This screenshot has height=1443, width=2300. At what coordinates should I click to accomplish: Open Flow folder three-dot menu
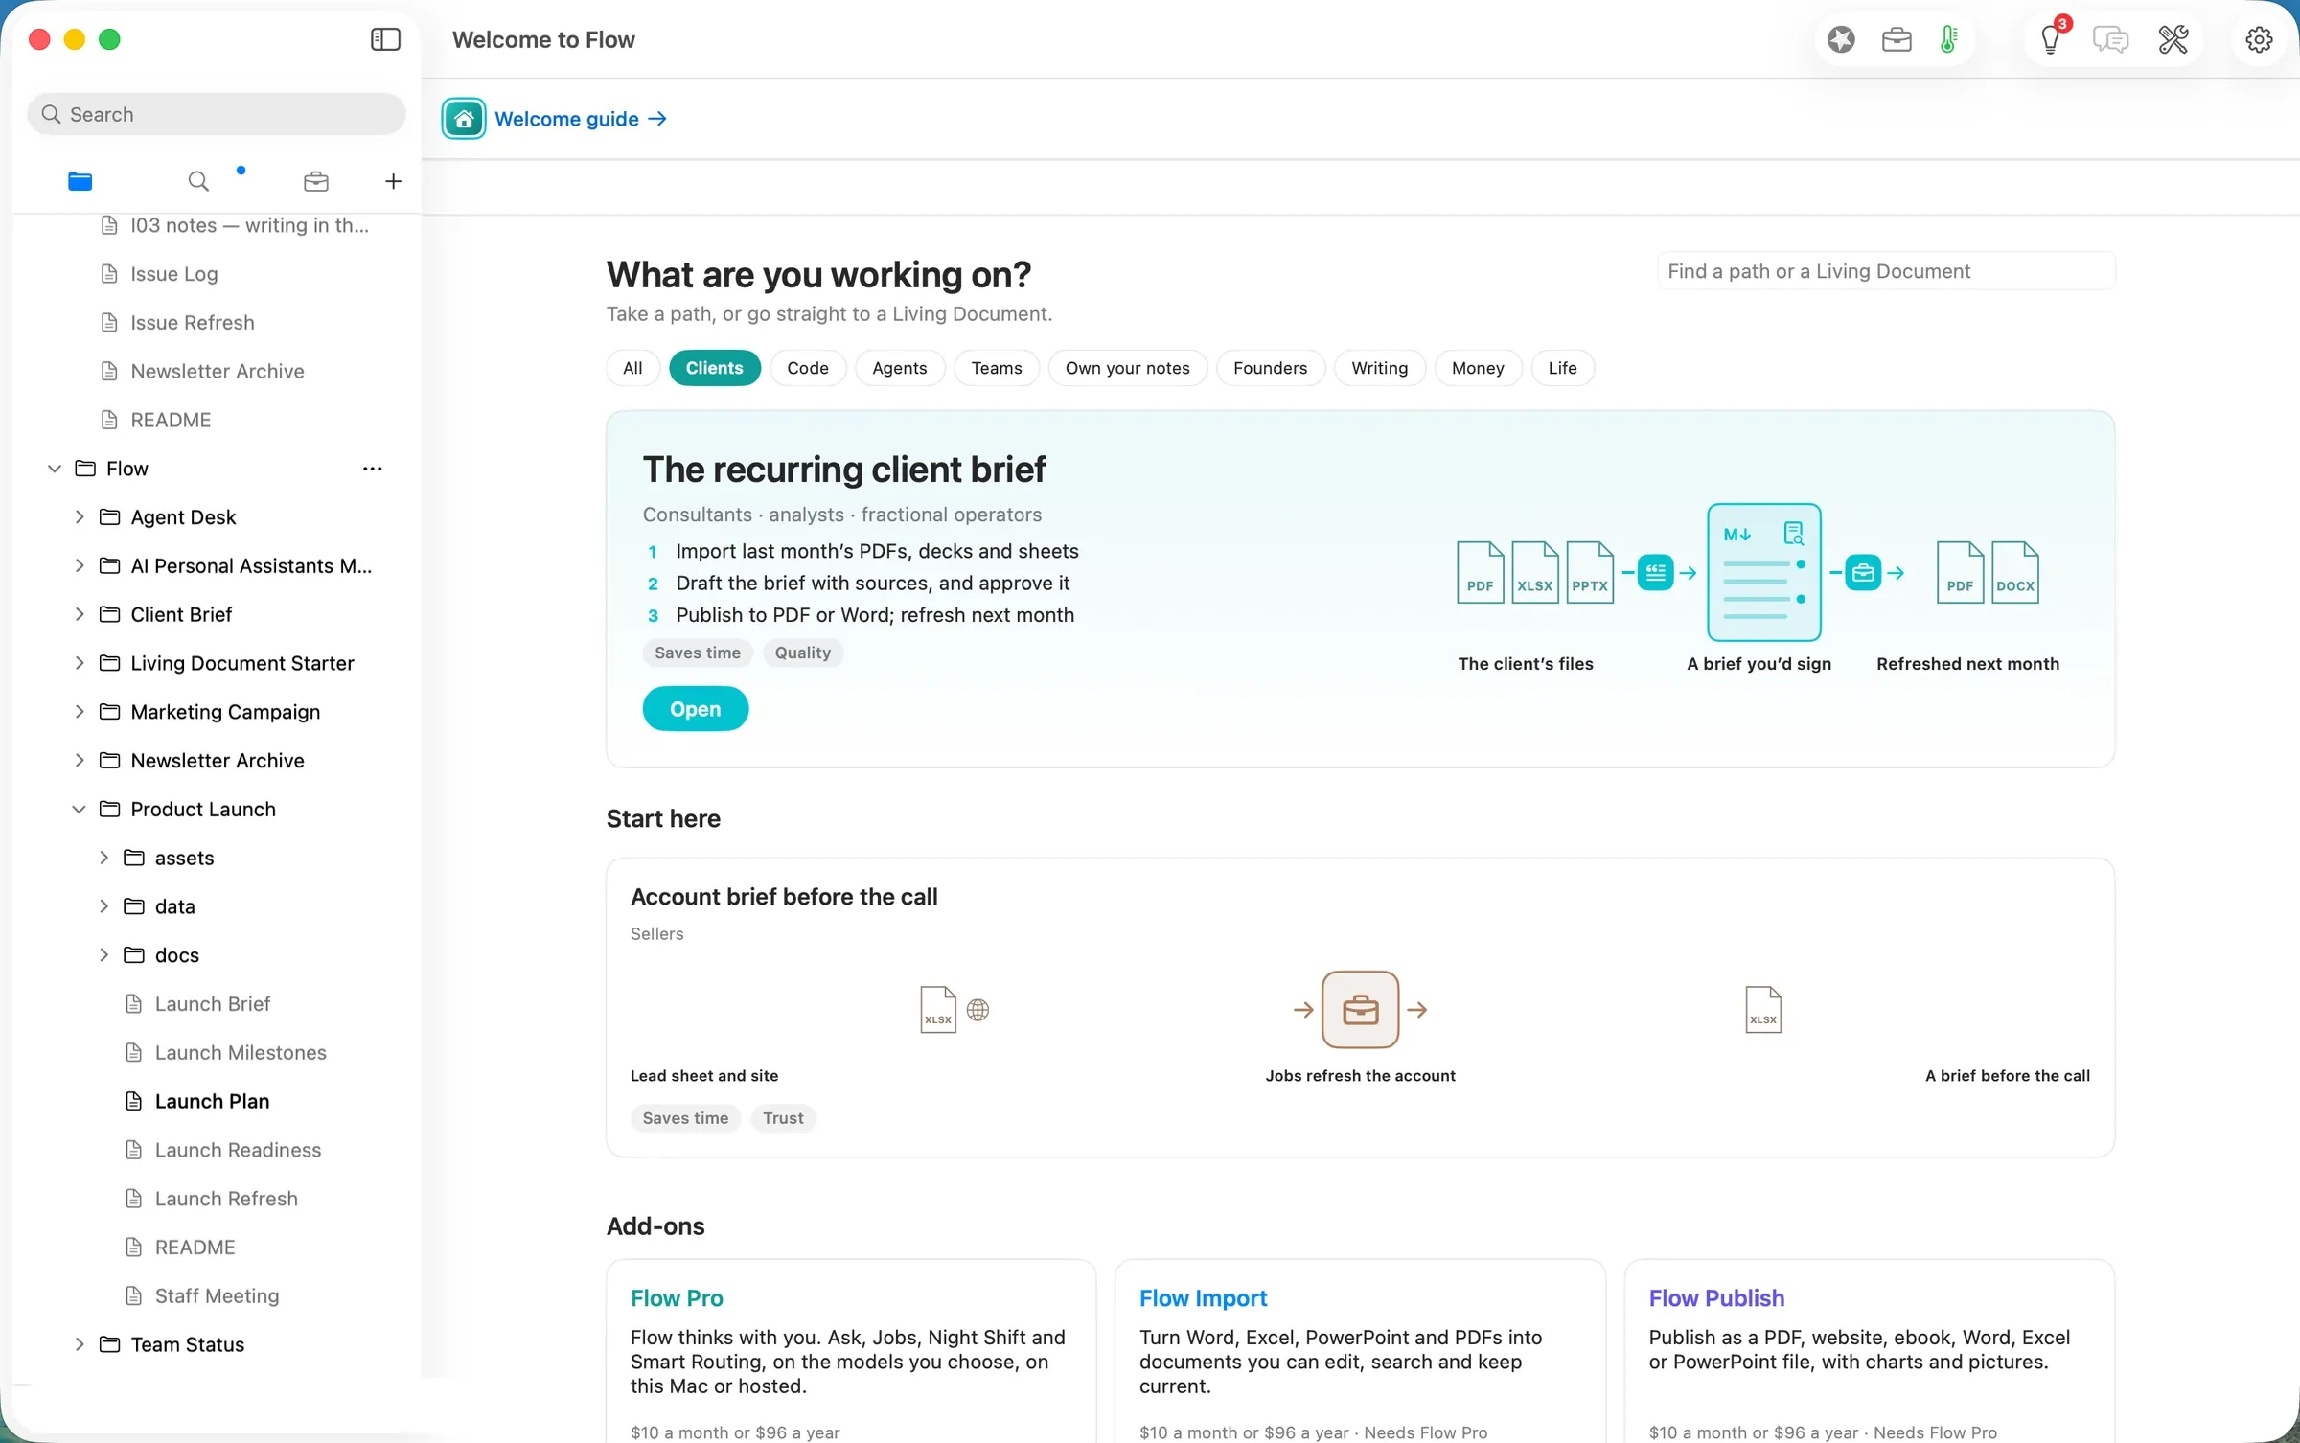(373, 469)
